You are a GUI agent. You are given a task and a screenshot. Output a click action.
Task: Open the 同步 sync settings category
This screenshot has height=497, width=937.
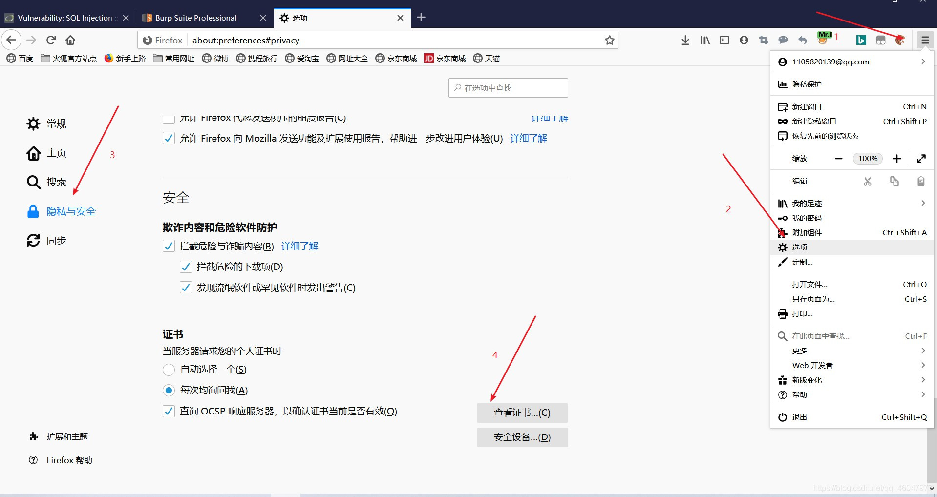click(x=46, y=241)
